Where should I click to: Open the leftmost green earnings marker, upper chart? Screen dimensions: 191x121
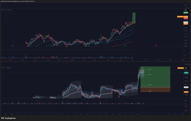tap(12, 46)
